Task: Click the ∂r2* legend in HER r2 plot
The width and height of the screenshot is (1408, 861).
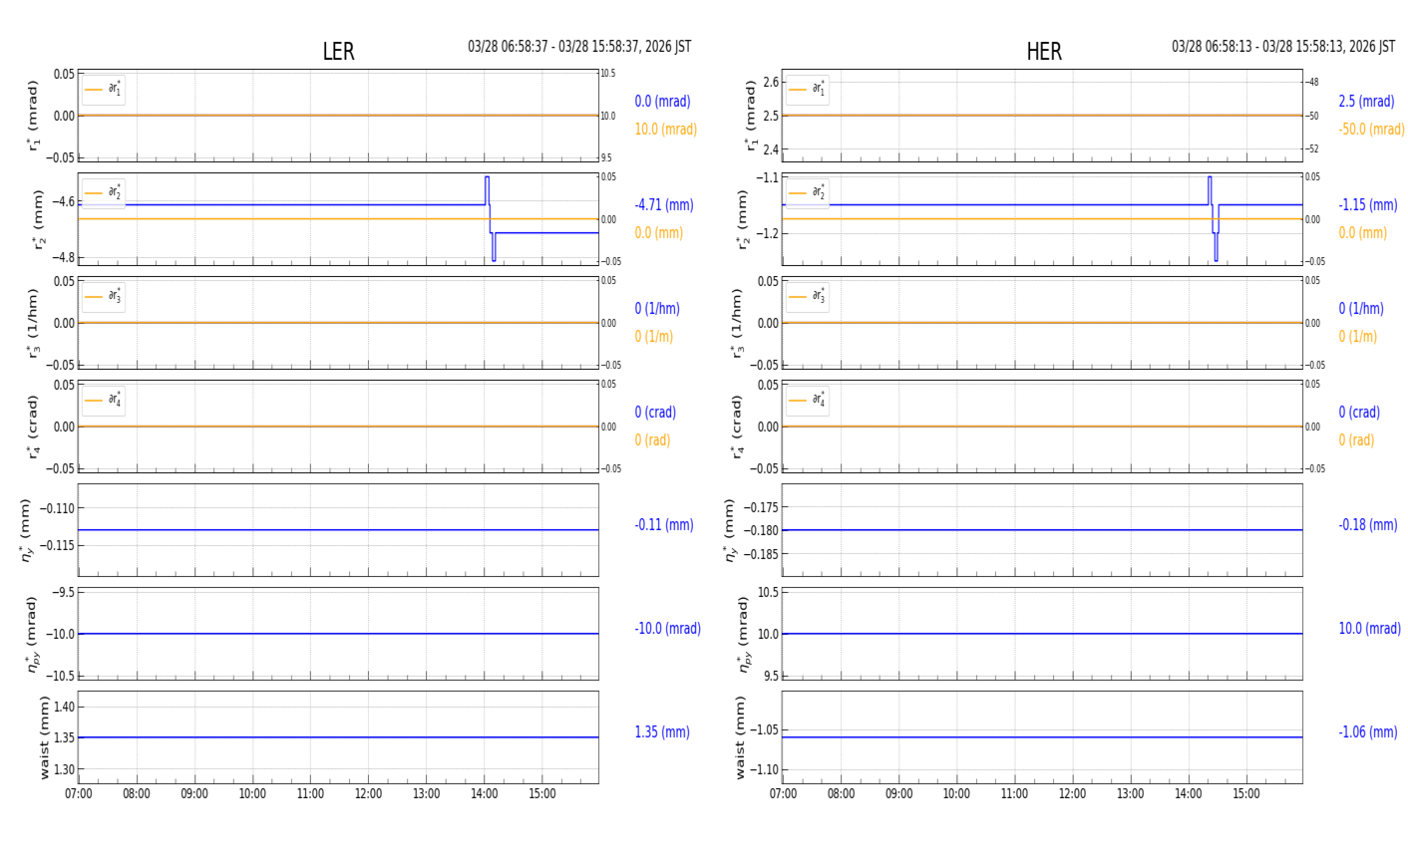Action: click(807, 193)
